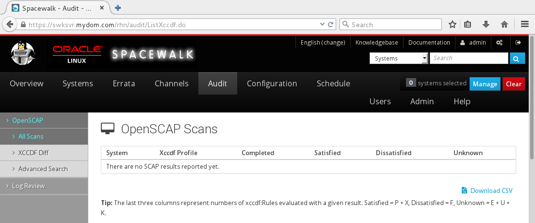Open Advanced Search in the sidebar
The image size is (535, 223).
[x=44, y=169]
